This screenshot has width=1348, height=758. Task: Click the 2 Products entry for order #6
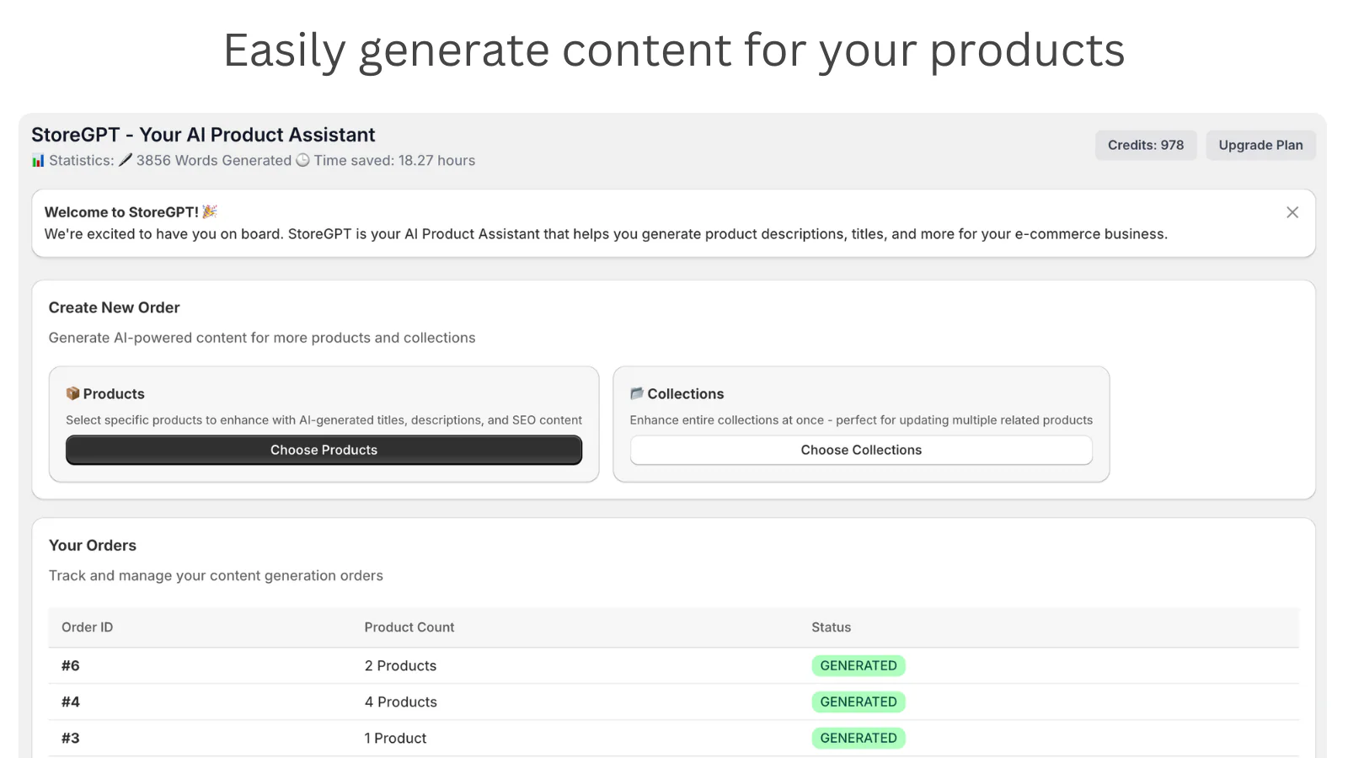coord(400,665)
